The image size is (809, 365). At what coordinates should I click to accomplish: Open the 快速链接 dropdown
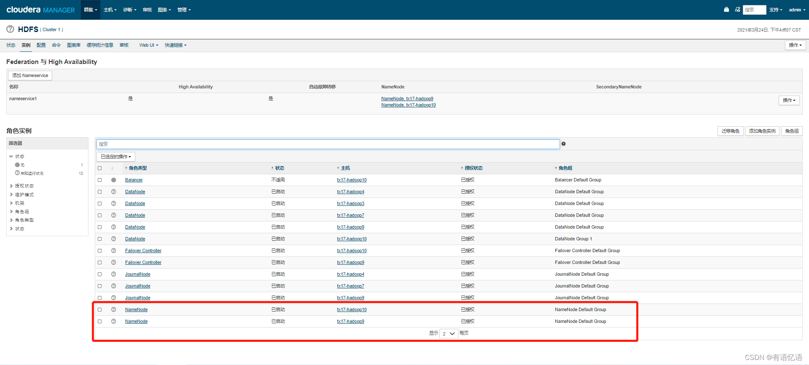pyautogui.click(x=175, y=45)
